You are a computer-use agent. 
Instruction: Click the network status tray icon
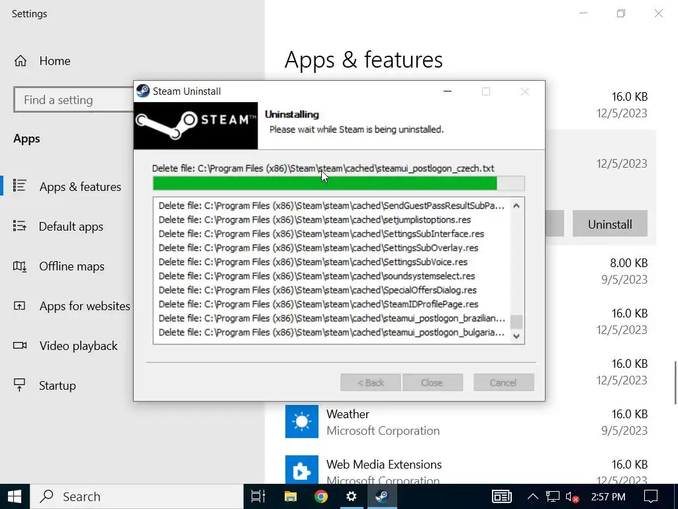[553, 496]
